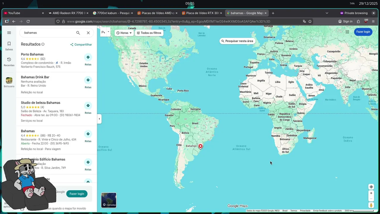Viewport: 380px width, 214px height.
Task: Open the Google Maps hamburger menu
Action: 9,33
